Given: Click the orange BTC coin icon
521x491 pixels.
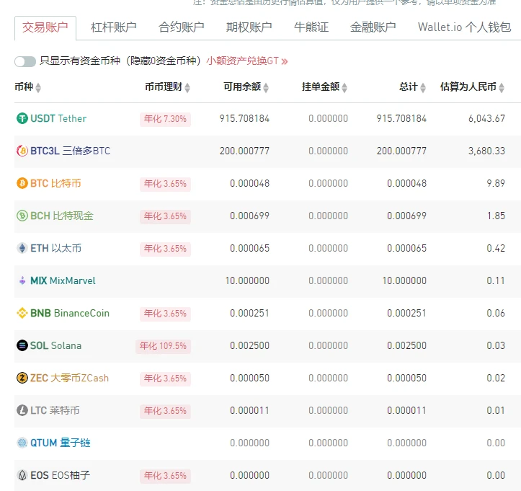Looking at the screenshot, I should (22, 183).
